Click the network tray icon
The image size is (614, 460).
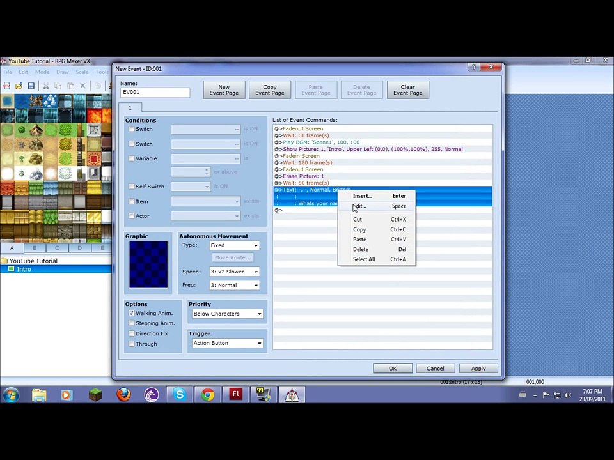[x=557, y=395]
